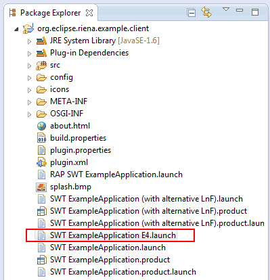Expand the JRE System Library node

pyautogui.click(x=29, y=41)
